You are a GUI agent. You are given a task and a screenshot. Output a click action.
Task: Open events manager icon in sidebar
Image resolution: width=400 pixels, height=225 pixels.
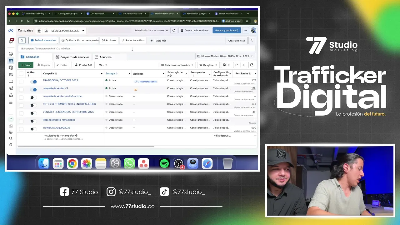pos(11,95)
